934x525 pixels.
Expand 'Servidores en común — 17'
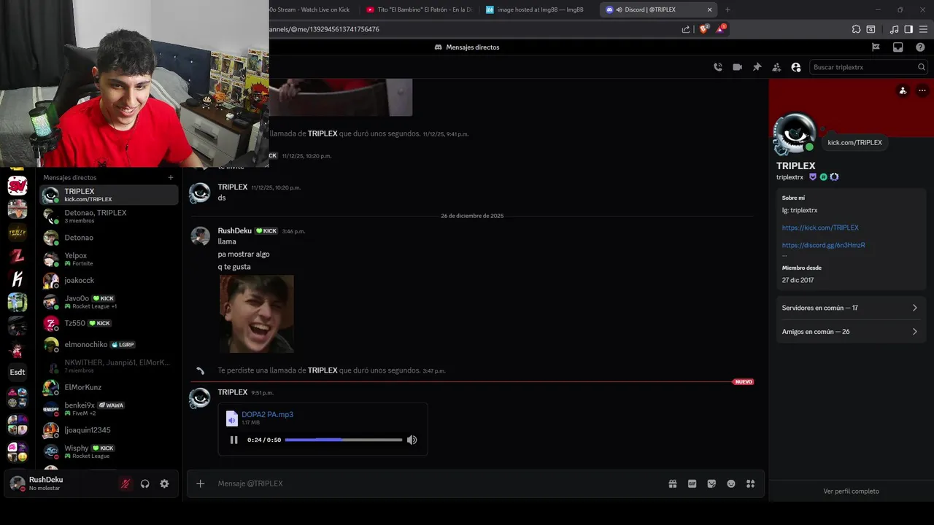click(x=850, y=308)
